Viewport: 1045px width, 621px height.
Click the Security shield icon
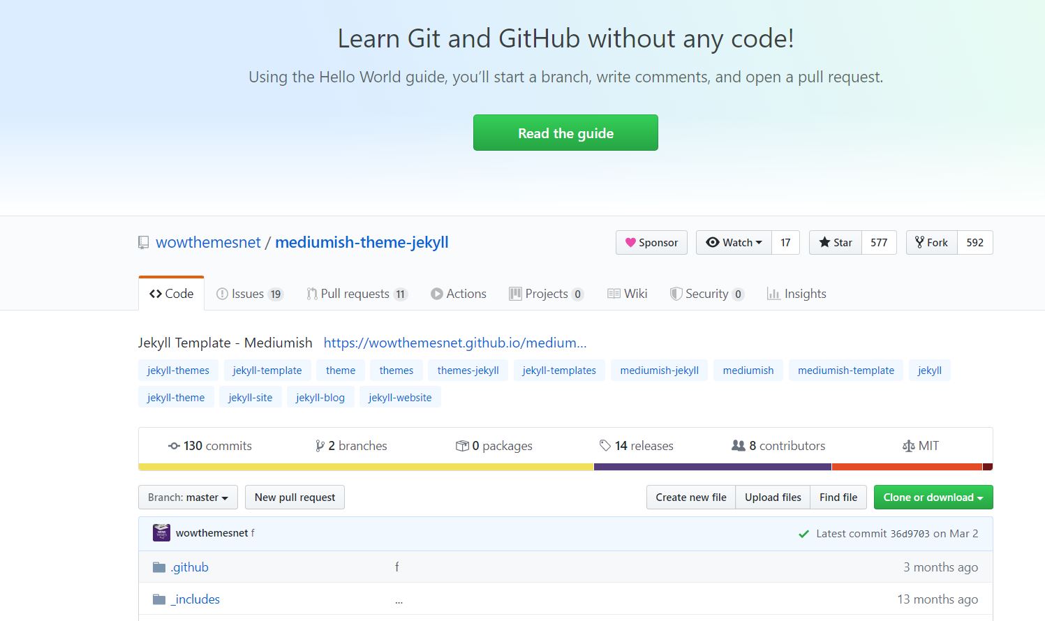(x=676, y=294)
